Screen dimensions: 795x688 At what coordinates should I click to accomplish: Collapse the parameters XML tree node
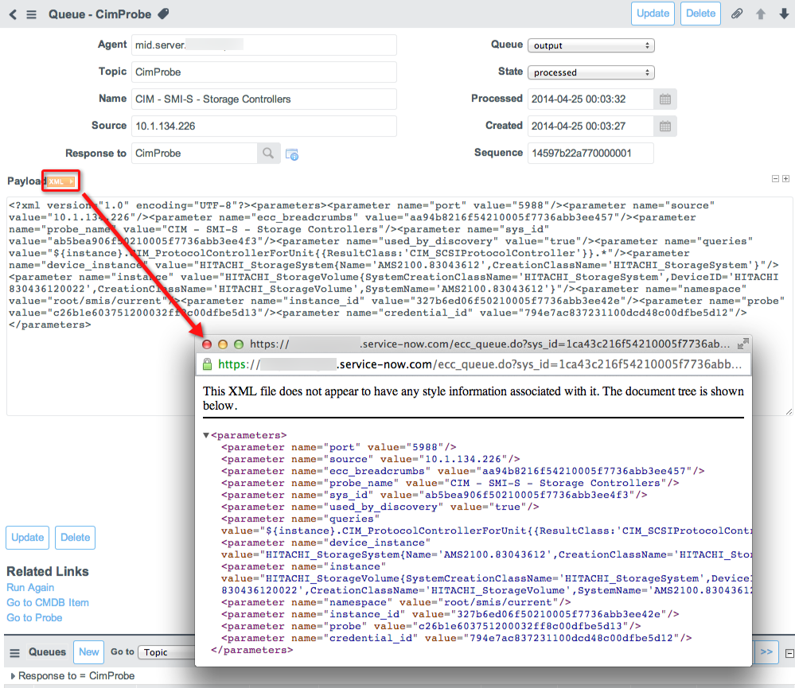click(x=206, y=435)
